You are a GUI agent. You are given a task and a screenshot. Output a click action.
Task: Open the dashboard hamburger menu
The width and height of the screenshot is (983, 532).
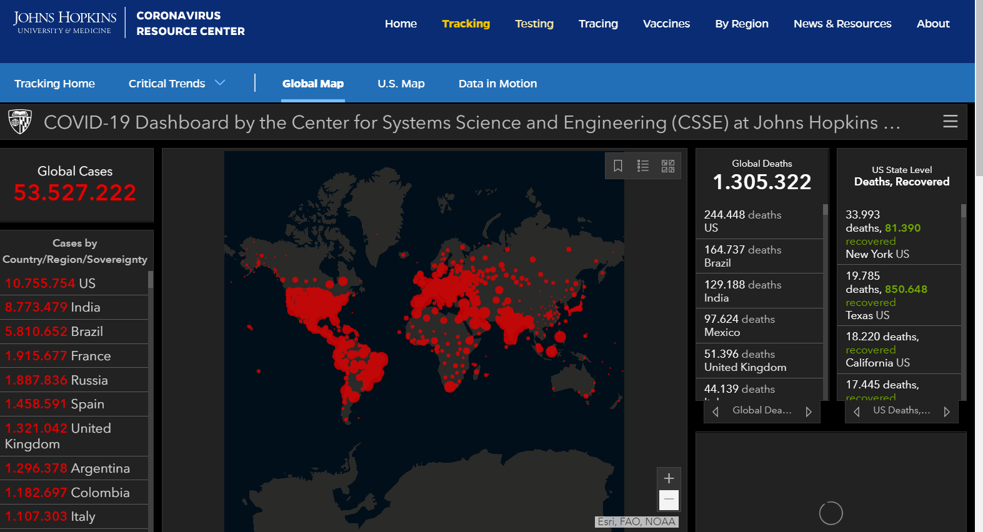pyautogui.click(x=950, y=122)
